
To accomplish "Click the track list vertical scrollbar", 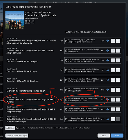I will (x=123, y=90).
